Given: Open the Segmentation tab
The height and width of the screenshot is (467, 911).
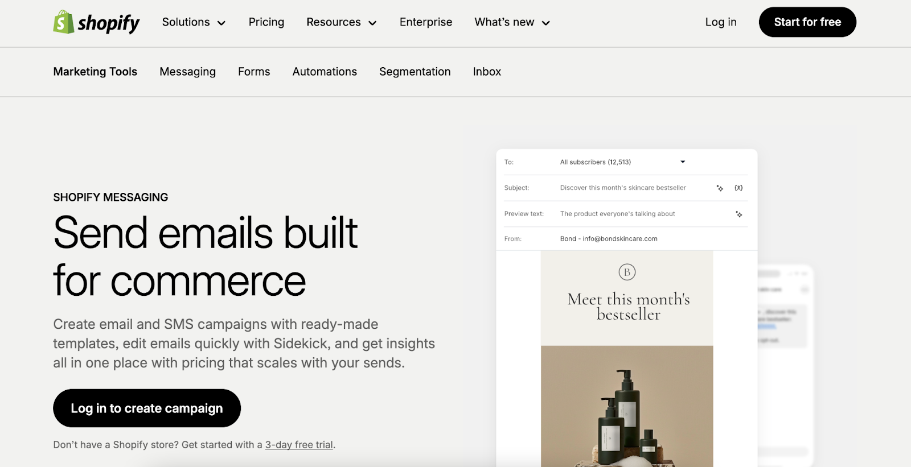Looking at the screenshot, I should point(415,72).
